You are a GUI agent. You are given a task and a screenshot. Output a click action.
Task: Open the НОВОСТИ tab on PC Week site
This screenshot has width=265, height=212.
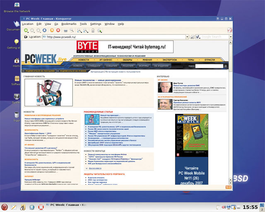click(84, 60)
